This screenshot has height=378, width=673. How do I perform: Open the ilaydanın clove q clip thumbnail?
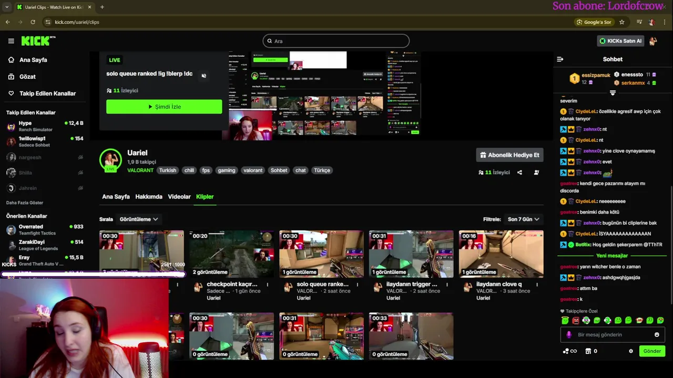tap(501, 254)
